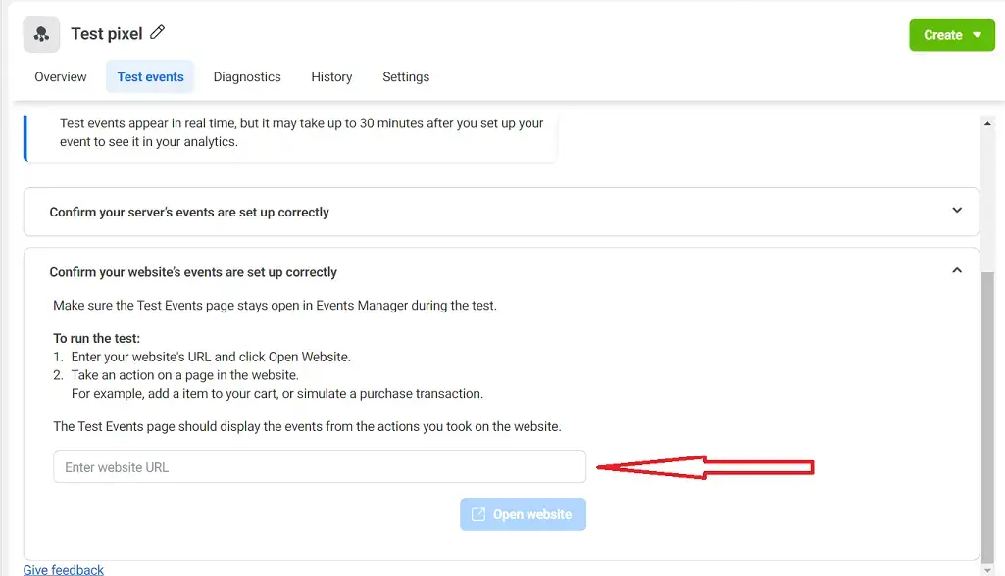Click the 'Test pixel' title text
The height and width of the screenshot is (576, 1005).
point(107,34)
